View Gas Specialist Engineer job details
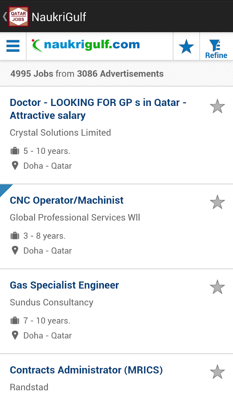Viewport: 233px width, 401px height. tap(64, 285)
